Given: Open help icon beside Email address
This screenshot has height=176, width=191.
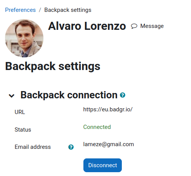Looking at the screenshot, I should click(x=71, y=147).
